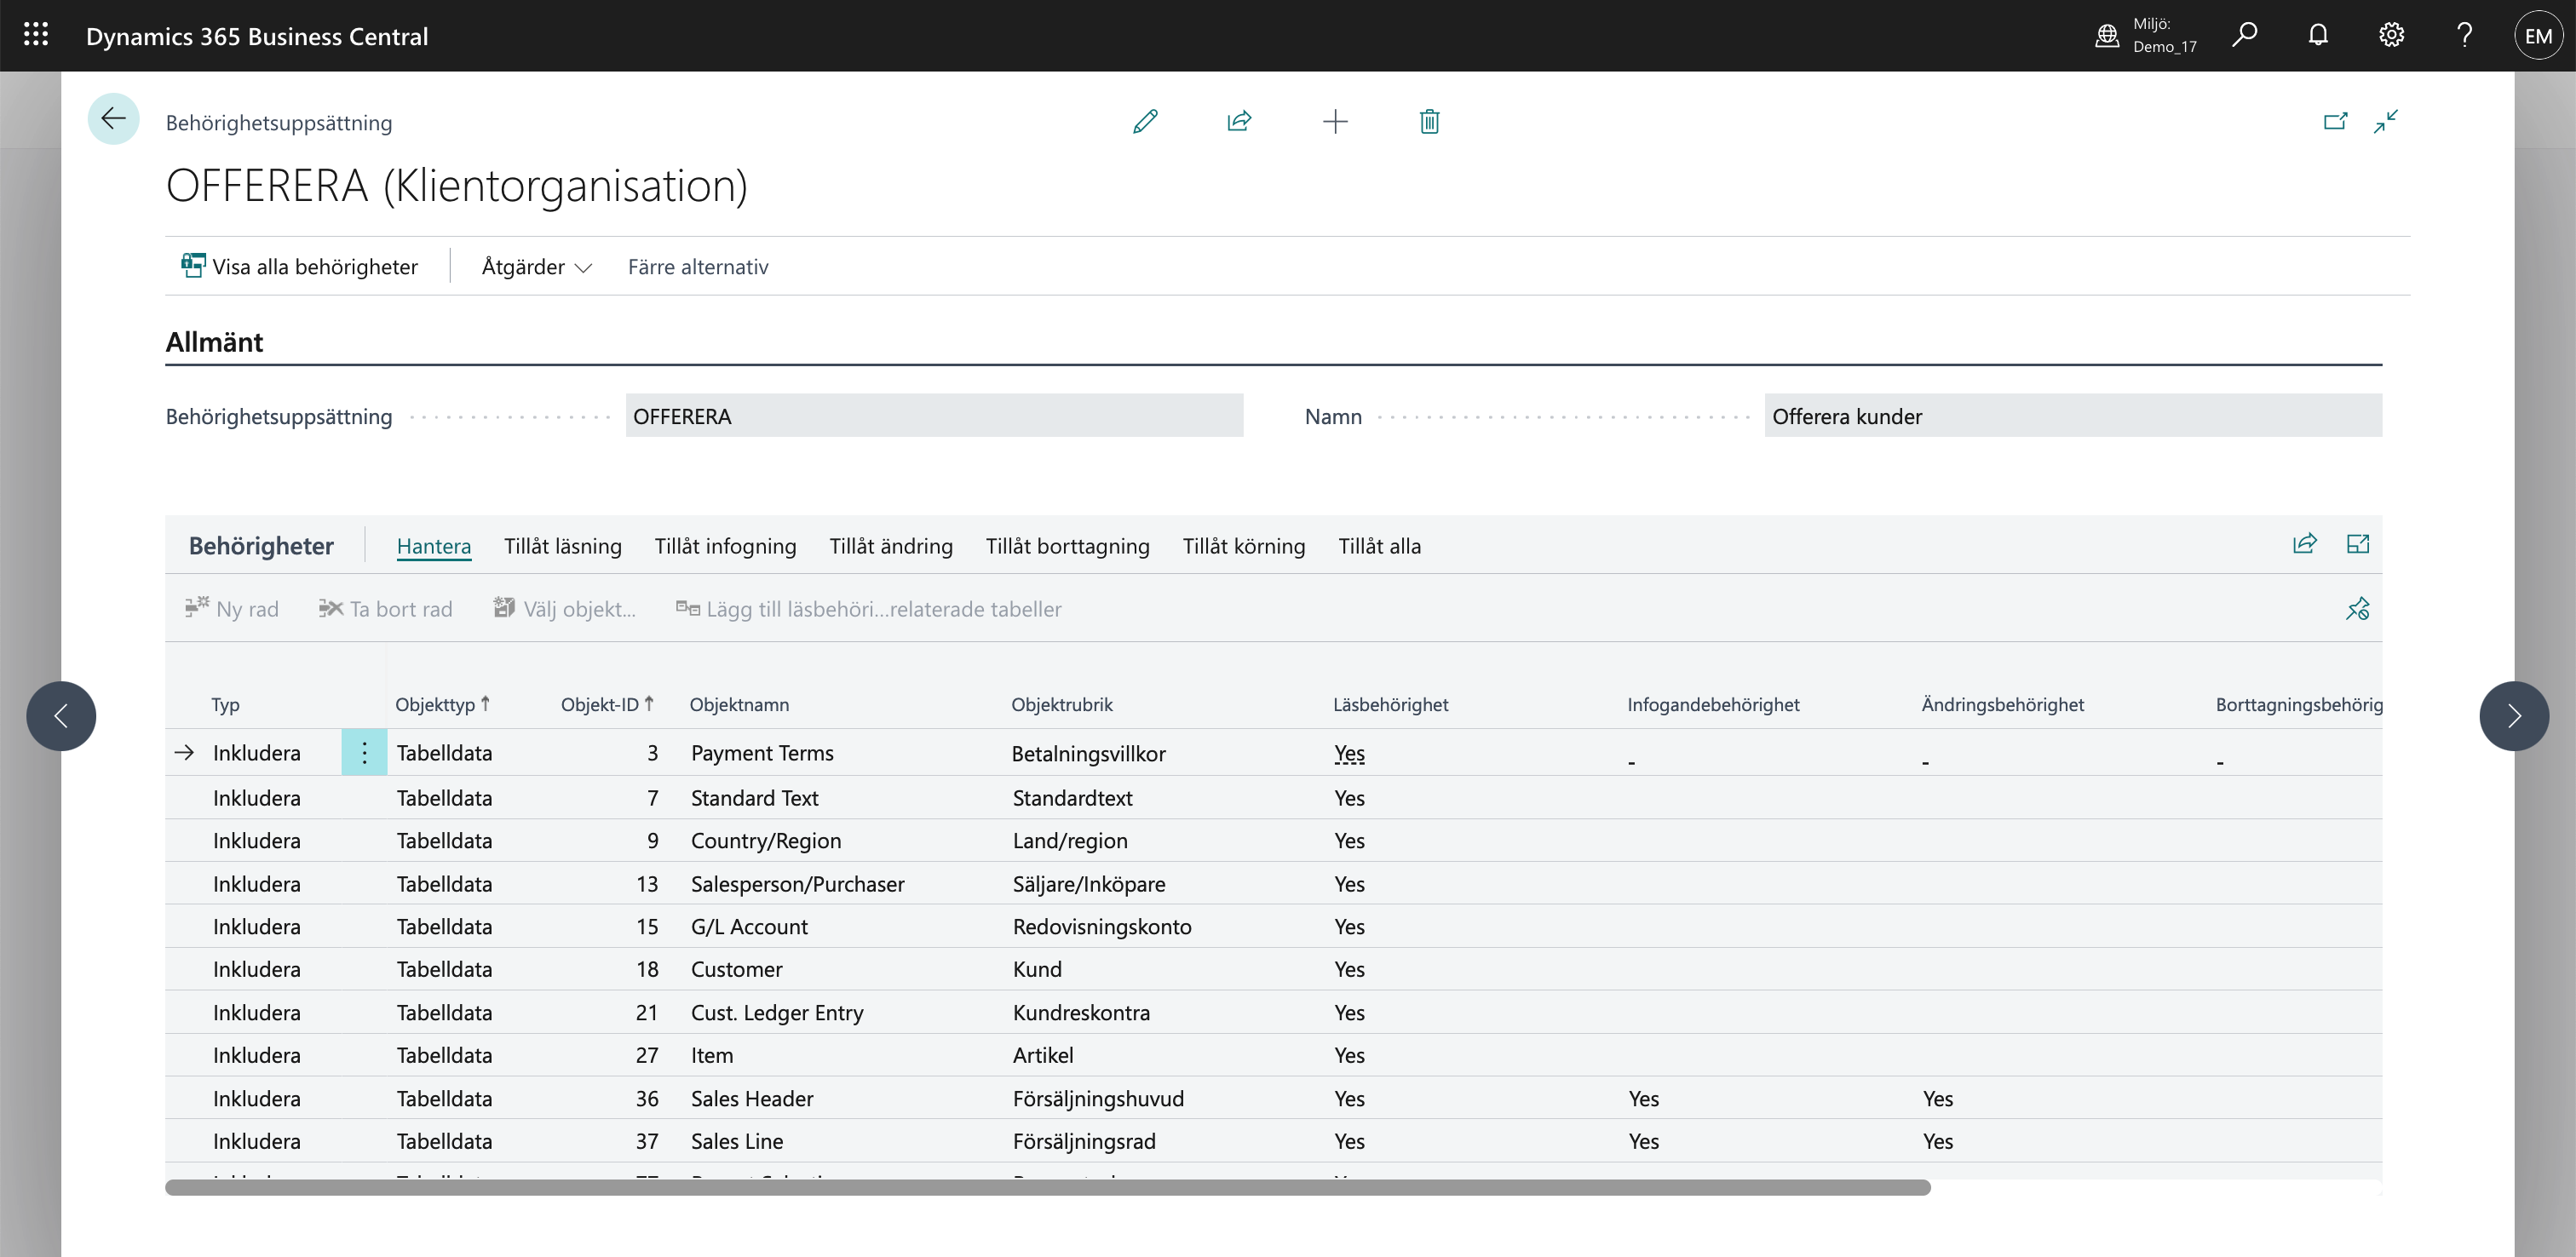Select the Tillåt läsning tab

click(x=562, y=546)
